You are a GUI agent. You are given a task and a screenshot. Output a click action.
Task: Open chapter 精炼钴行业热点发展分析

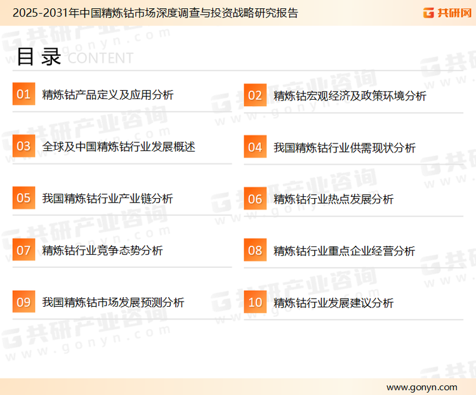point(333,199)
